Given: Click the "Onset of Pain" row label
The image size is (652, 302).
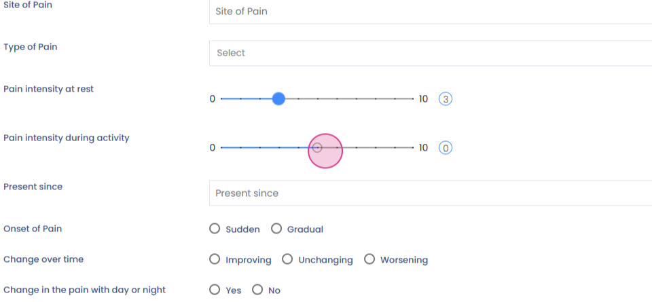Looking at the screenshot, I should pyautogui.click(x=33, y=229).
